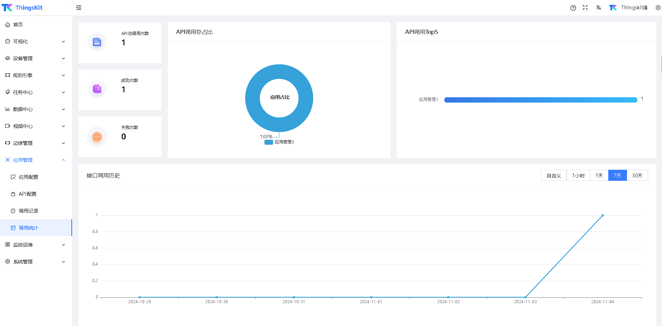This screenshot has height=326, width=662.
Task: Open the settings gear in top bar
Action: 658,8
